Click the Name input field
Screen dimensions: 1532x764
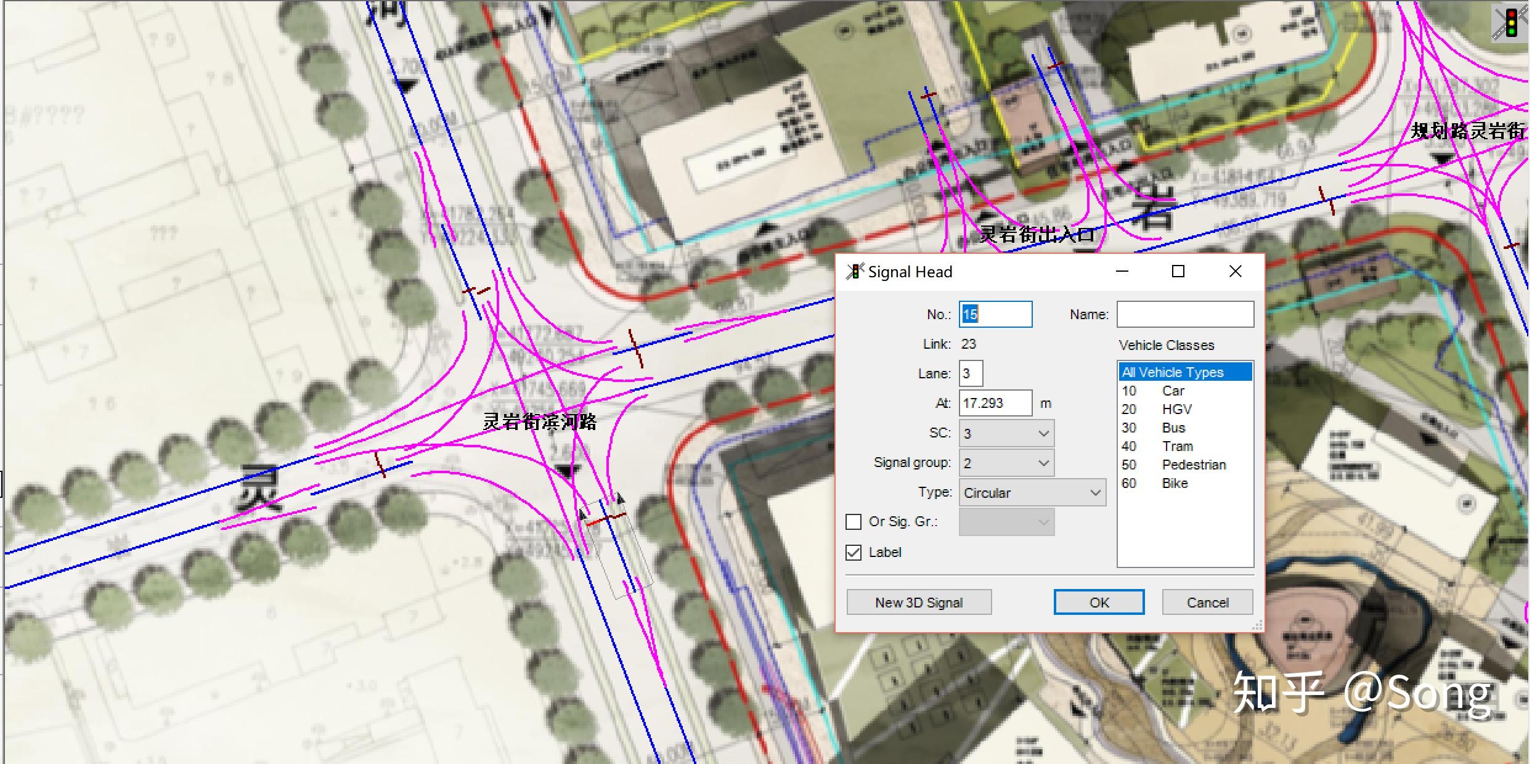1184,314
